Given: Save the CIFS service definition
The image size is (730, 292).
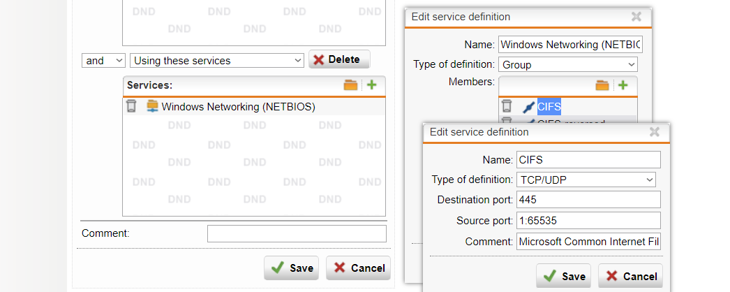Looking at the screenshot, I should click(563, 276).
